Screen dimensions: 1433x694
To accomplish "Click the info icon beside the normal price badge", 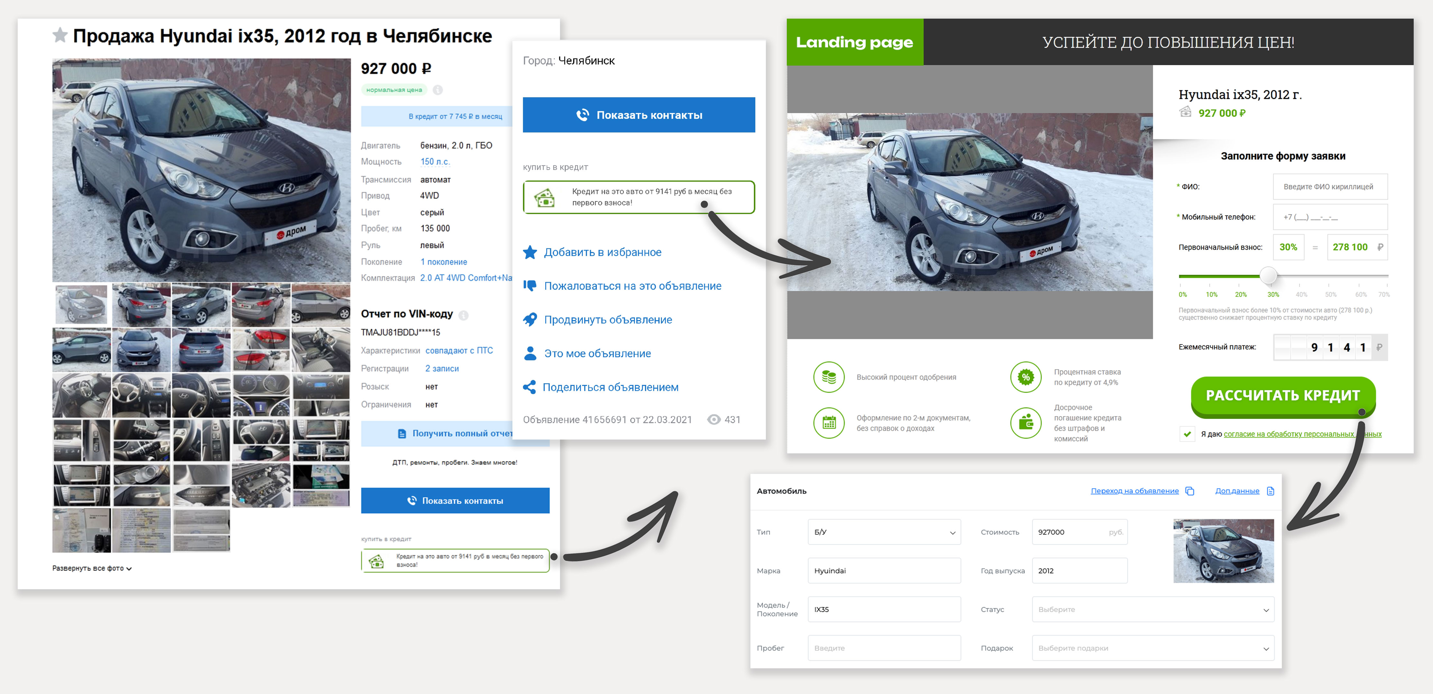I will click(x=438, y=90).
